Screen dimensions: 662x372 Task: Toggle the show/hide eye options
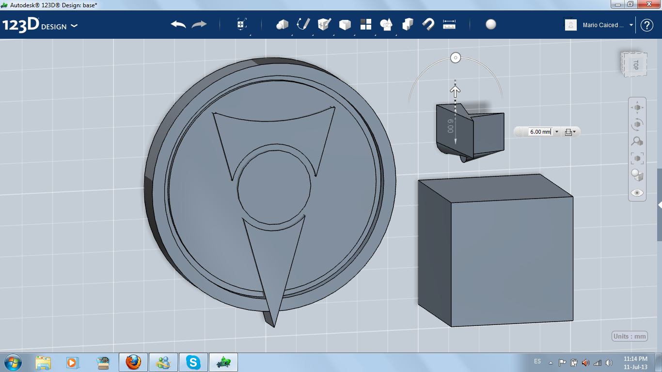pyautogui.click(x=637, y=193)
